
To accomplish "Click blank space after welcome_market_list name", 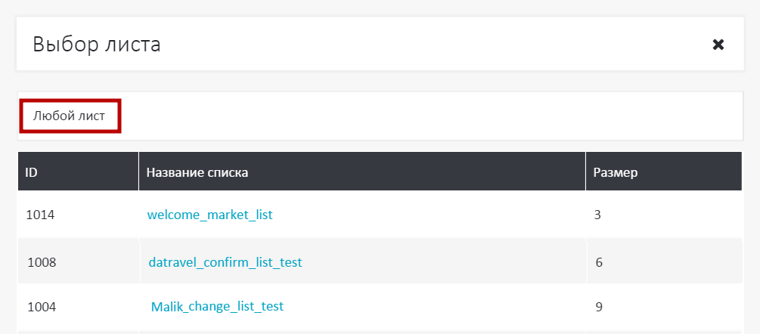I will (x=423, y=215).
